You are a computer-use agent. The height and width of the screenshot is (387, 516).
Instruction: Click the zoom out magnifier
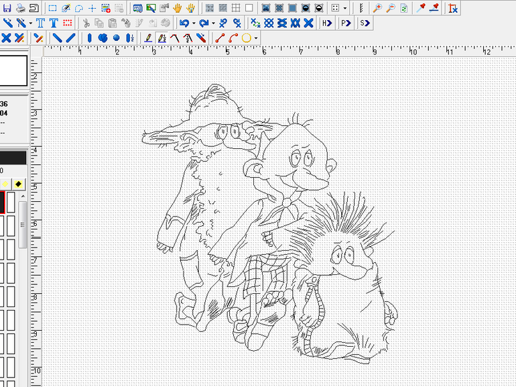click(x=391, y=8)
